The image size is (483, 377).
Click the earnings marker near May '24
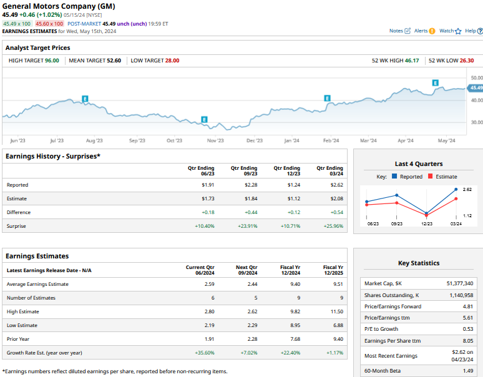click(435, 82)
